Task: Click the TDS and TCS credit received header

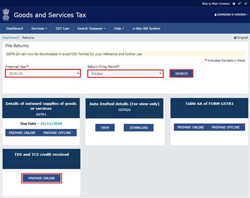Action: (42, 159)
